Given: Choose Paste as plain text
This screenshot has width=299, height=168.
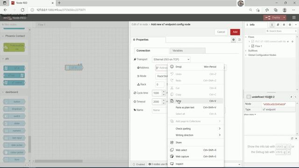Looking at the screenshot, I should pyautogui.click(x=196, y=107).
